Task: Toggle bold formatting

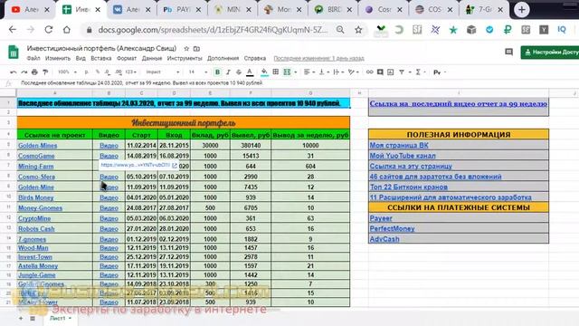Action: [x=217, y=72]
